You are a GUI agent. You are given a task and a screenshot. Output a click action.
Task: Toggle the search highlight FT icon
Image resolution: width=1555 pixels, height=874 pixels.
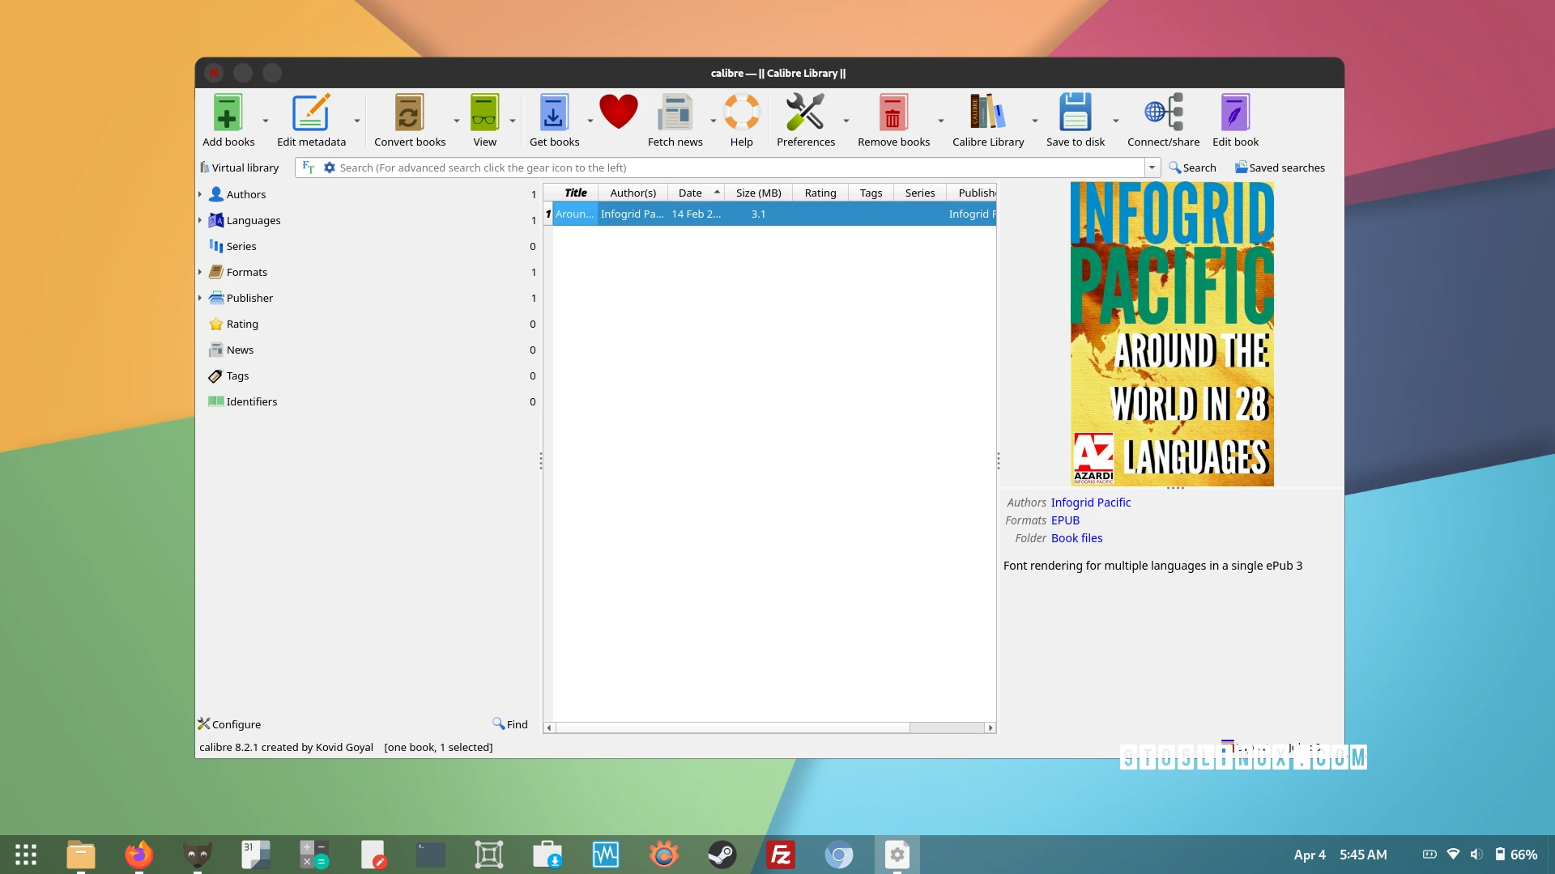point(308,168)
